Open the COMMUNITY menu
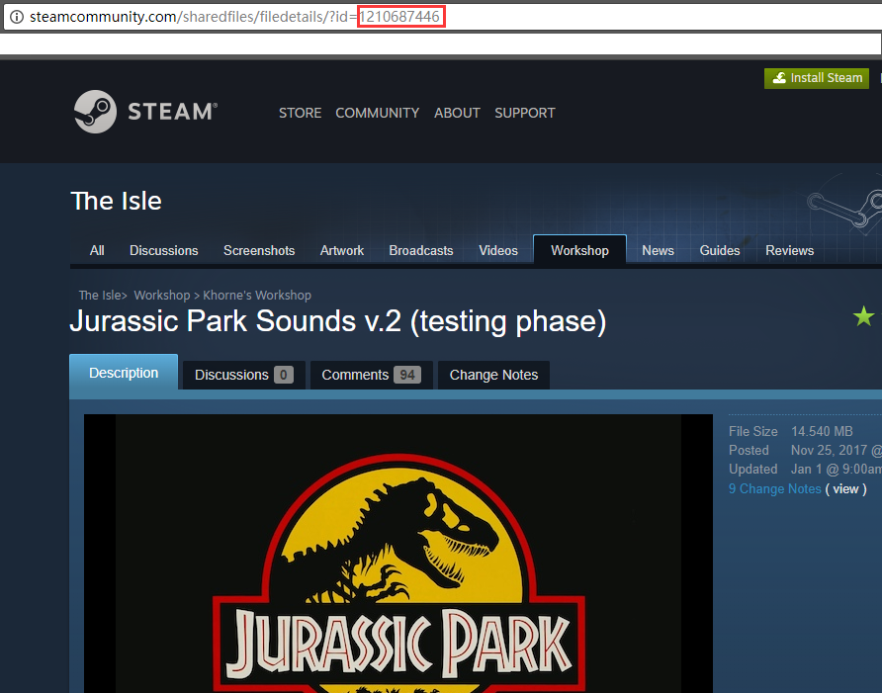Image resolution: width=882 pixels, height=693 pixels. pos(377,113)
